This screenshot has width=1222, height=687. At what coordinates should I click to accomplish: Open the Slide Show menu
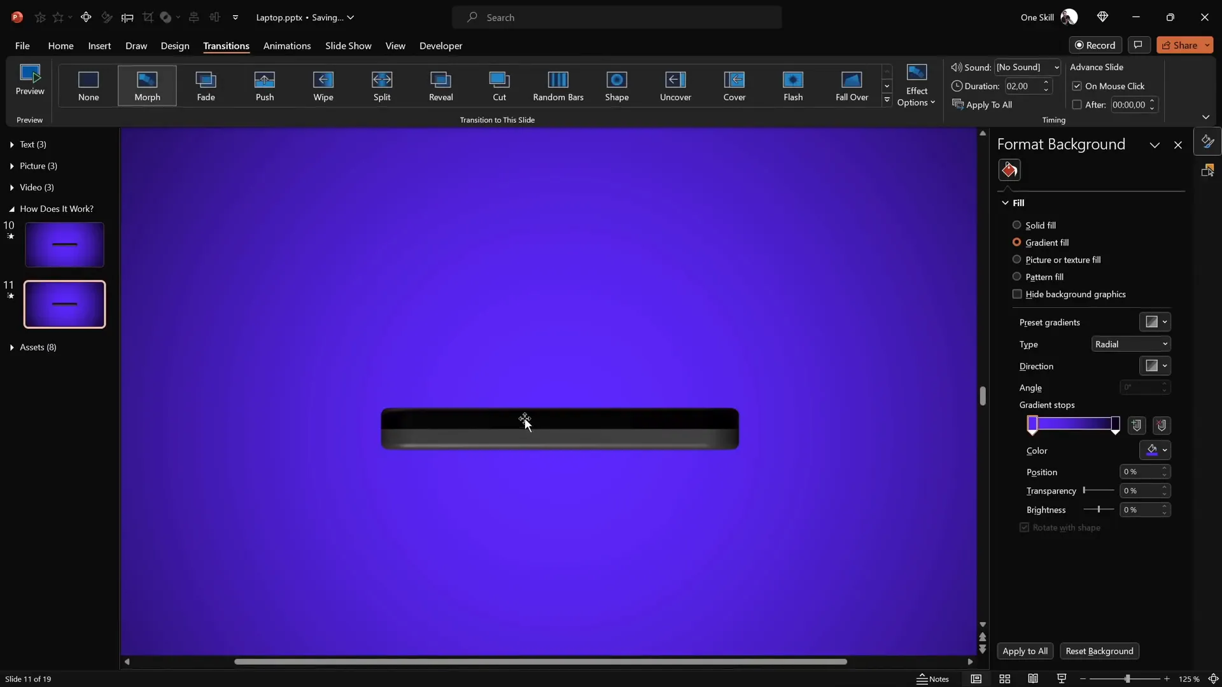(348, 46)
